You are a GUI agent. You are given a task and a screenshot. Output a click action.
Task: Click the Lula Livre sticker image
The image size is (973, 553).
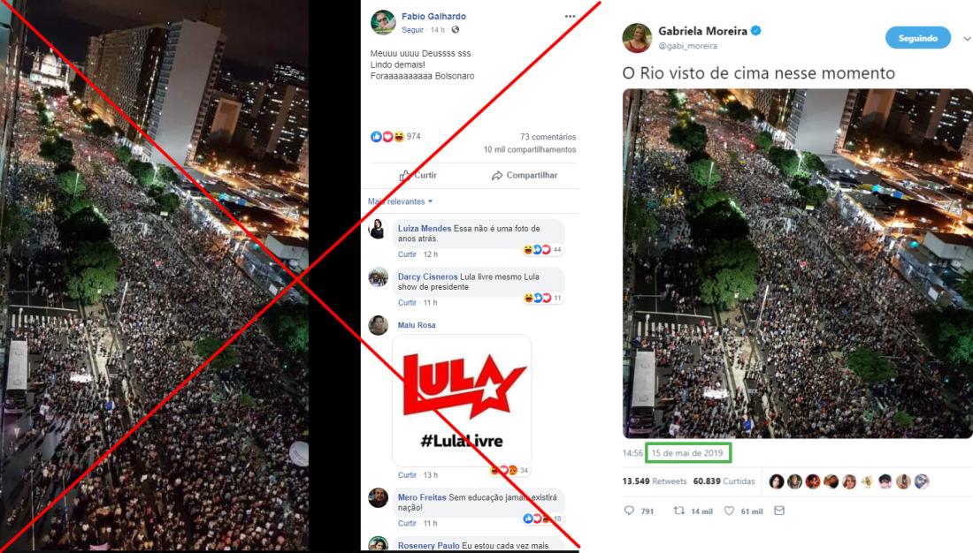[462, 400]
